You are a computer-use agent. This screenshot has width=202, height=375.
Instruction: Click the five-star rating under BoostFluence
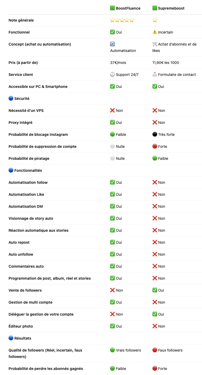[x=122, y=20]
